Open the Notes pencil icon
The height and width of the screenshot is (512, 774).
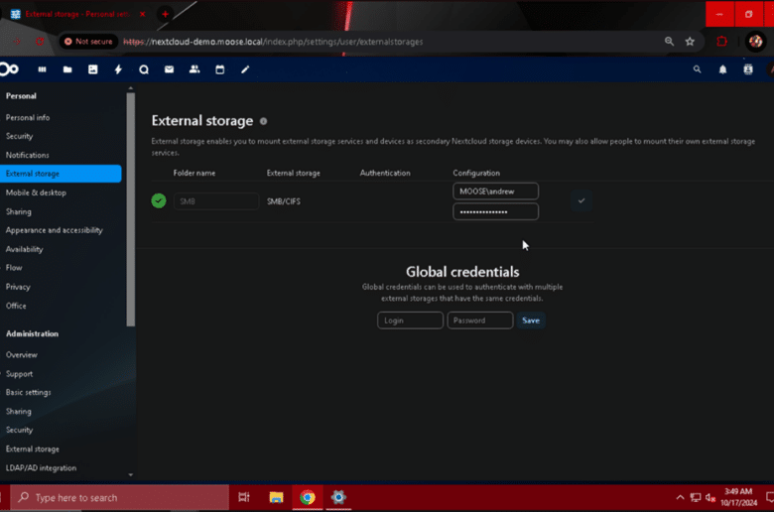tap(245, 69)
